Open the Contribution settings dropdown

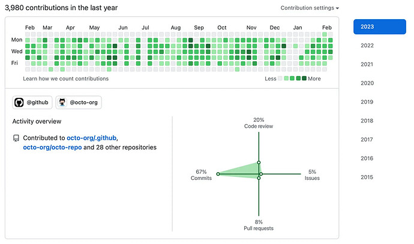(310, 8)
